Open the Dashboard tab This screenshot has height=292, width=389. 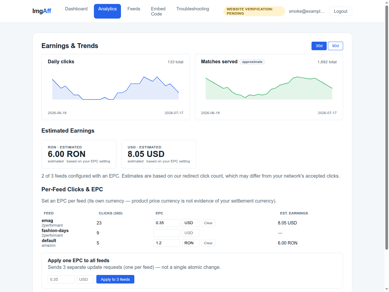coord(76,9)
